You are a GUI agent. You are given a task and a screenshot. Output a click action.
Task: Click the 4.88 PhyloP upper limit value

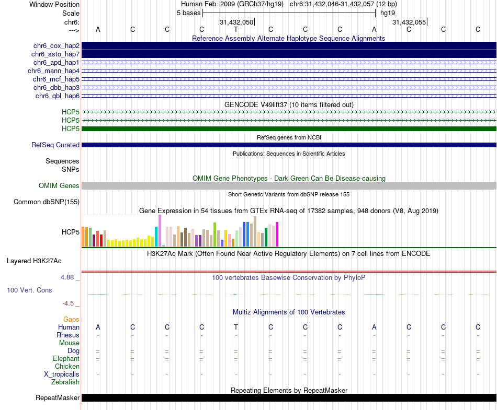click(x=67, y=277)
